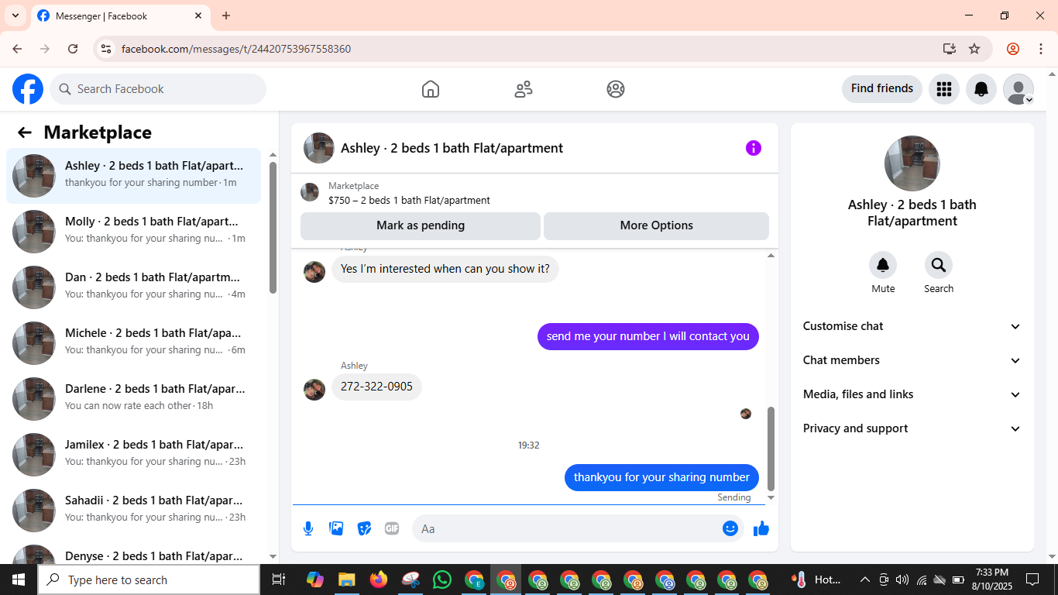Open Firefox from the taskbar
The image size is (1058, 595).
[379, 580]
